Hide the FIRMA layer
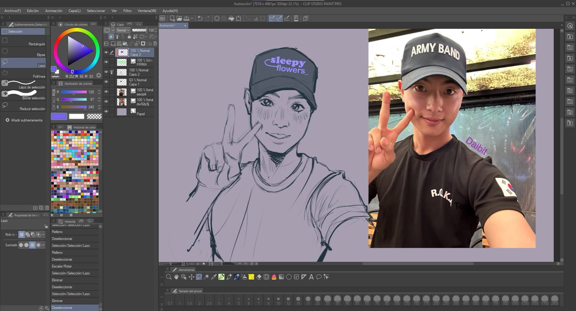 point(106,62)
